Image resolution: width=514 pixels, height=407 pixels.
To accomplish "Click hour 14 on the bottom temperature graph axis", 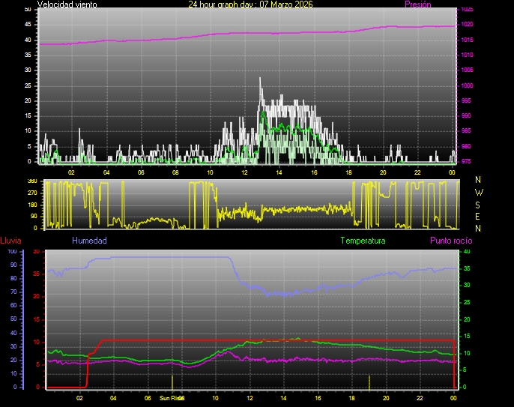I will [284, 398].
